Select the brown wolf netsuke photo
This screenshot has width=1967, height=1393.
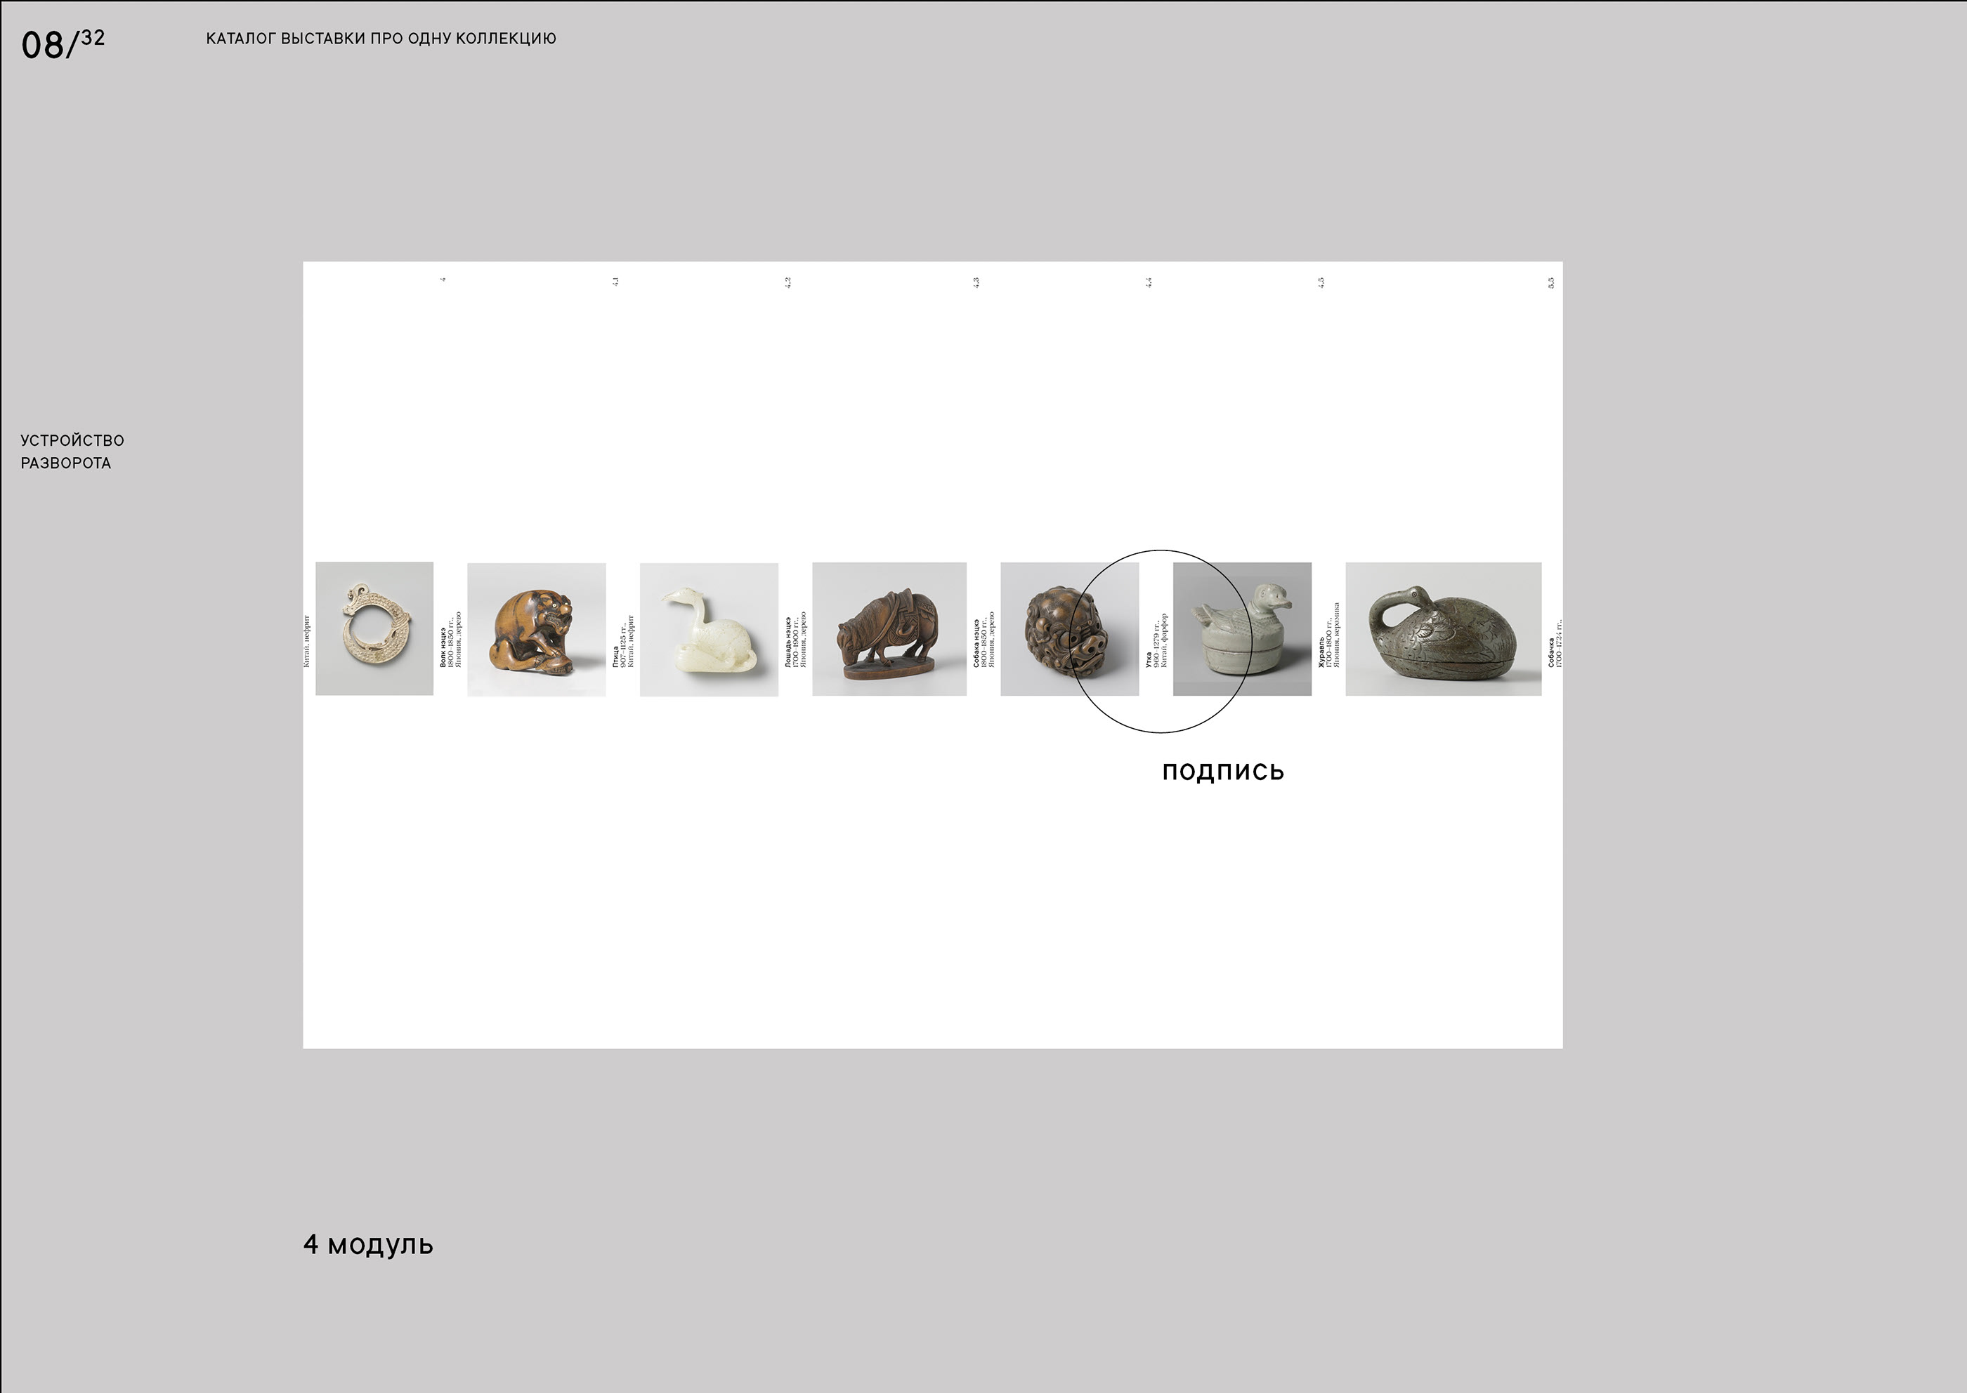coord(537,630)
